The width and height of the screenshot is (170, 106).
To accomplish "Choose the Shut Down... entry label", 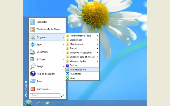I will 43,89.
